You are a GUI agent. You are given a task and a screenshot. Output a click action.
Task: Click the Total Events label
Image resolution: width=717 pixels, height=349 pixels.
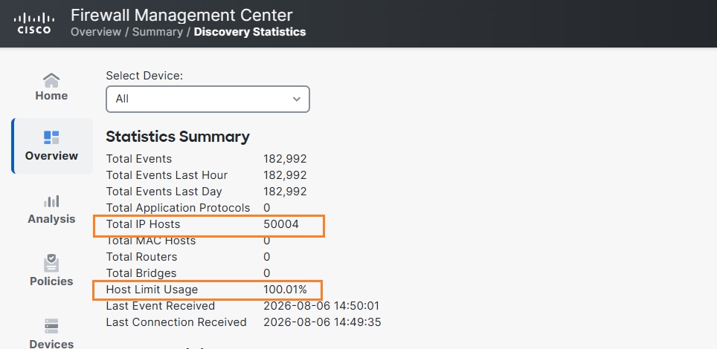[x=139, y=159]
